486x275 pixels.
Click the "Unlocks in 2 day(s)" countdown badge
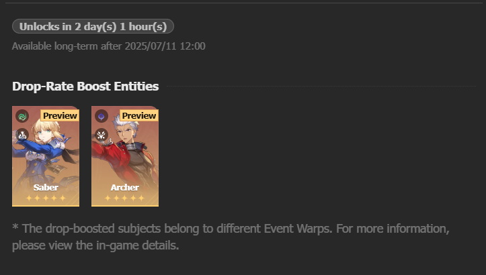tap(93, 26)
